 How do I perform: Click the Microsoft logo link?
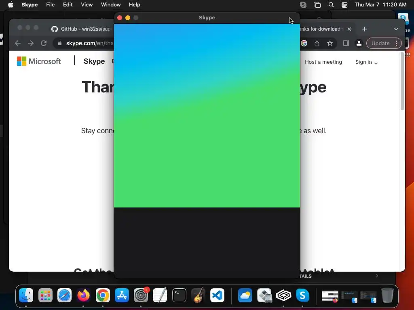coord(39,61)
